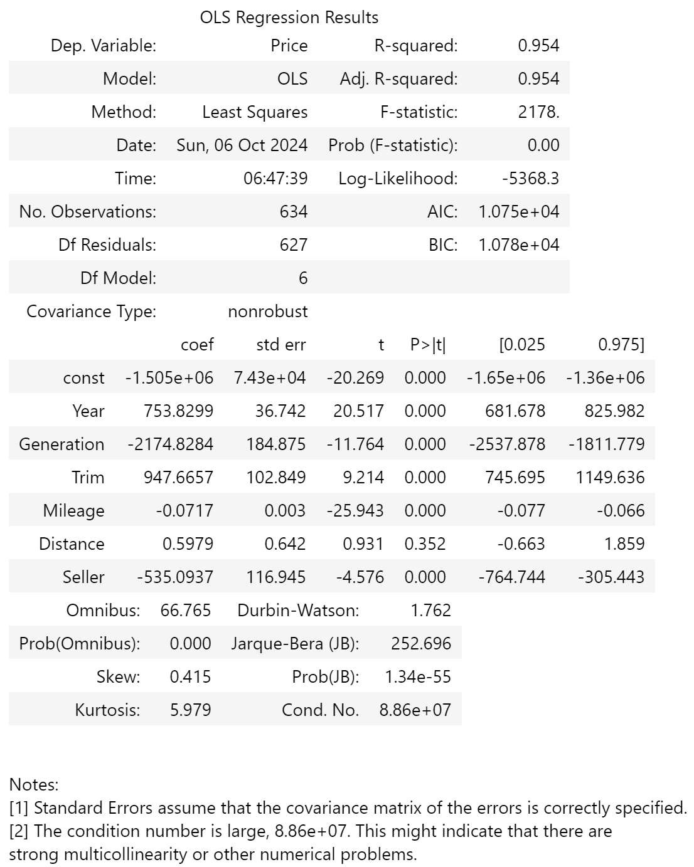Screen dimensions: 694x867
Task: Click the No. Observations value 634
Action: [294, 212]
